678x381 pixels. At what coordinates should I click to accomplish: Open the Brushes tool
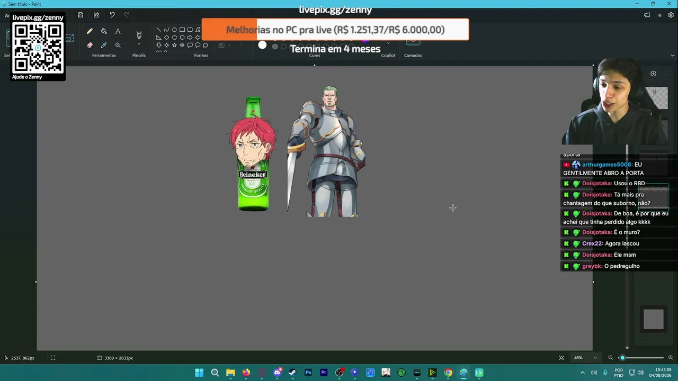pyautogui.click(x=139, y=35)
